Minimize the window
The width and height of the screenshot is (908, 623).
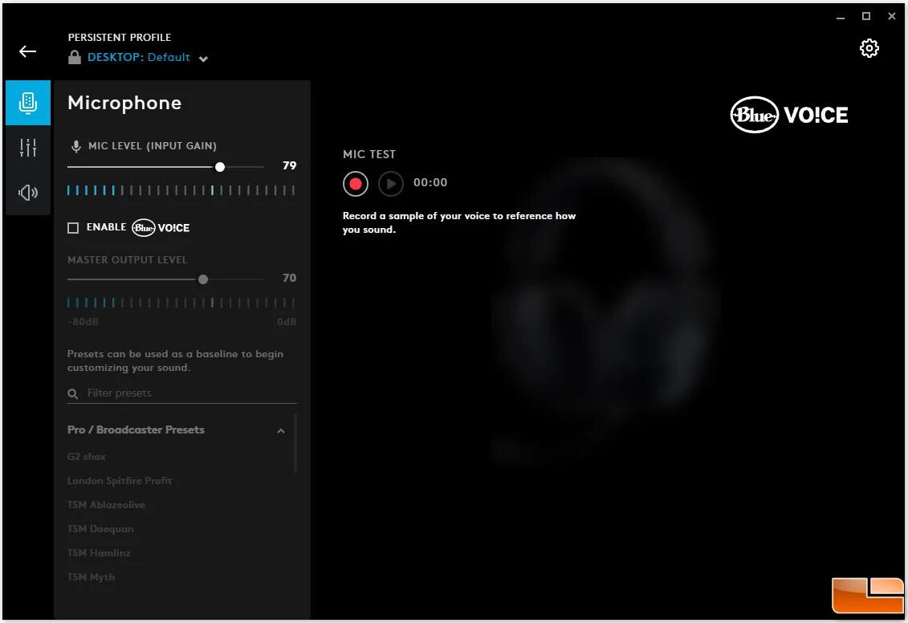[841, 17]
